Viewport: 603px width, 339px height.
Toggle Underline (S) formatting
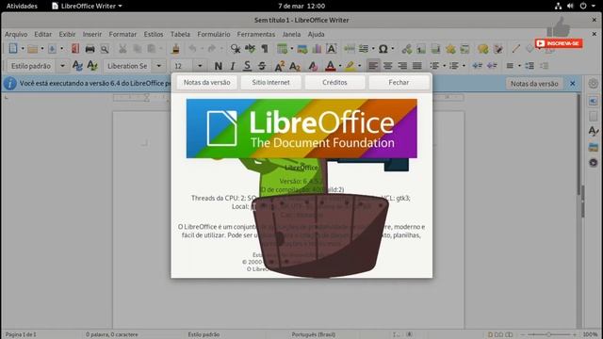click(247, 66)
